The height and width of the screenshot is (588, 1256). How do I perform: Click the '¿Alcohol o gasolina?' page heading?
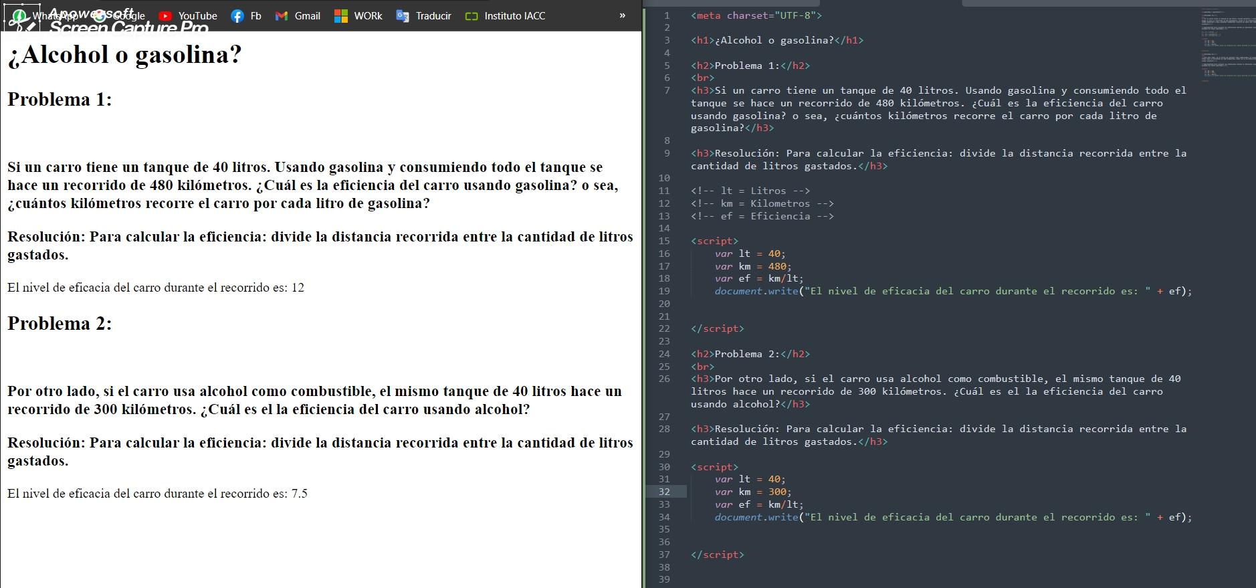coord(124,55)
